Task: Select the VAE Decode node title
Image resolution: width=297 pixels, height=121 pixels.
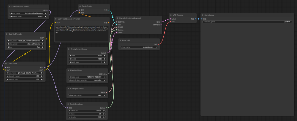Action: coord(178,15)
